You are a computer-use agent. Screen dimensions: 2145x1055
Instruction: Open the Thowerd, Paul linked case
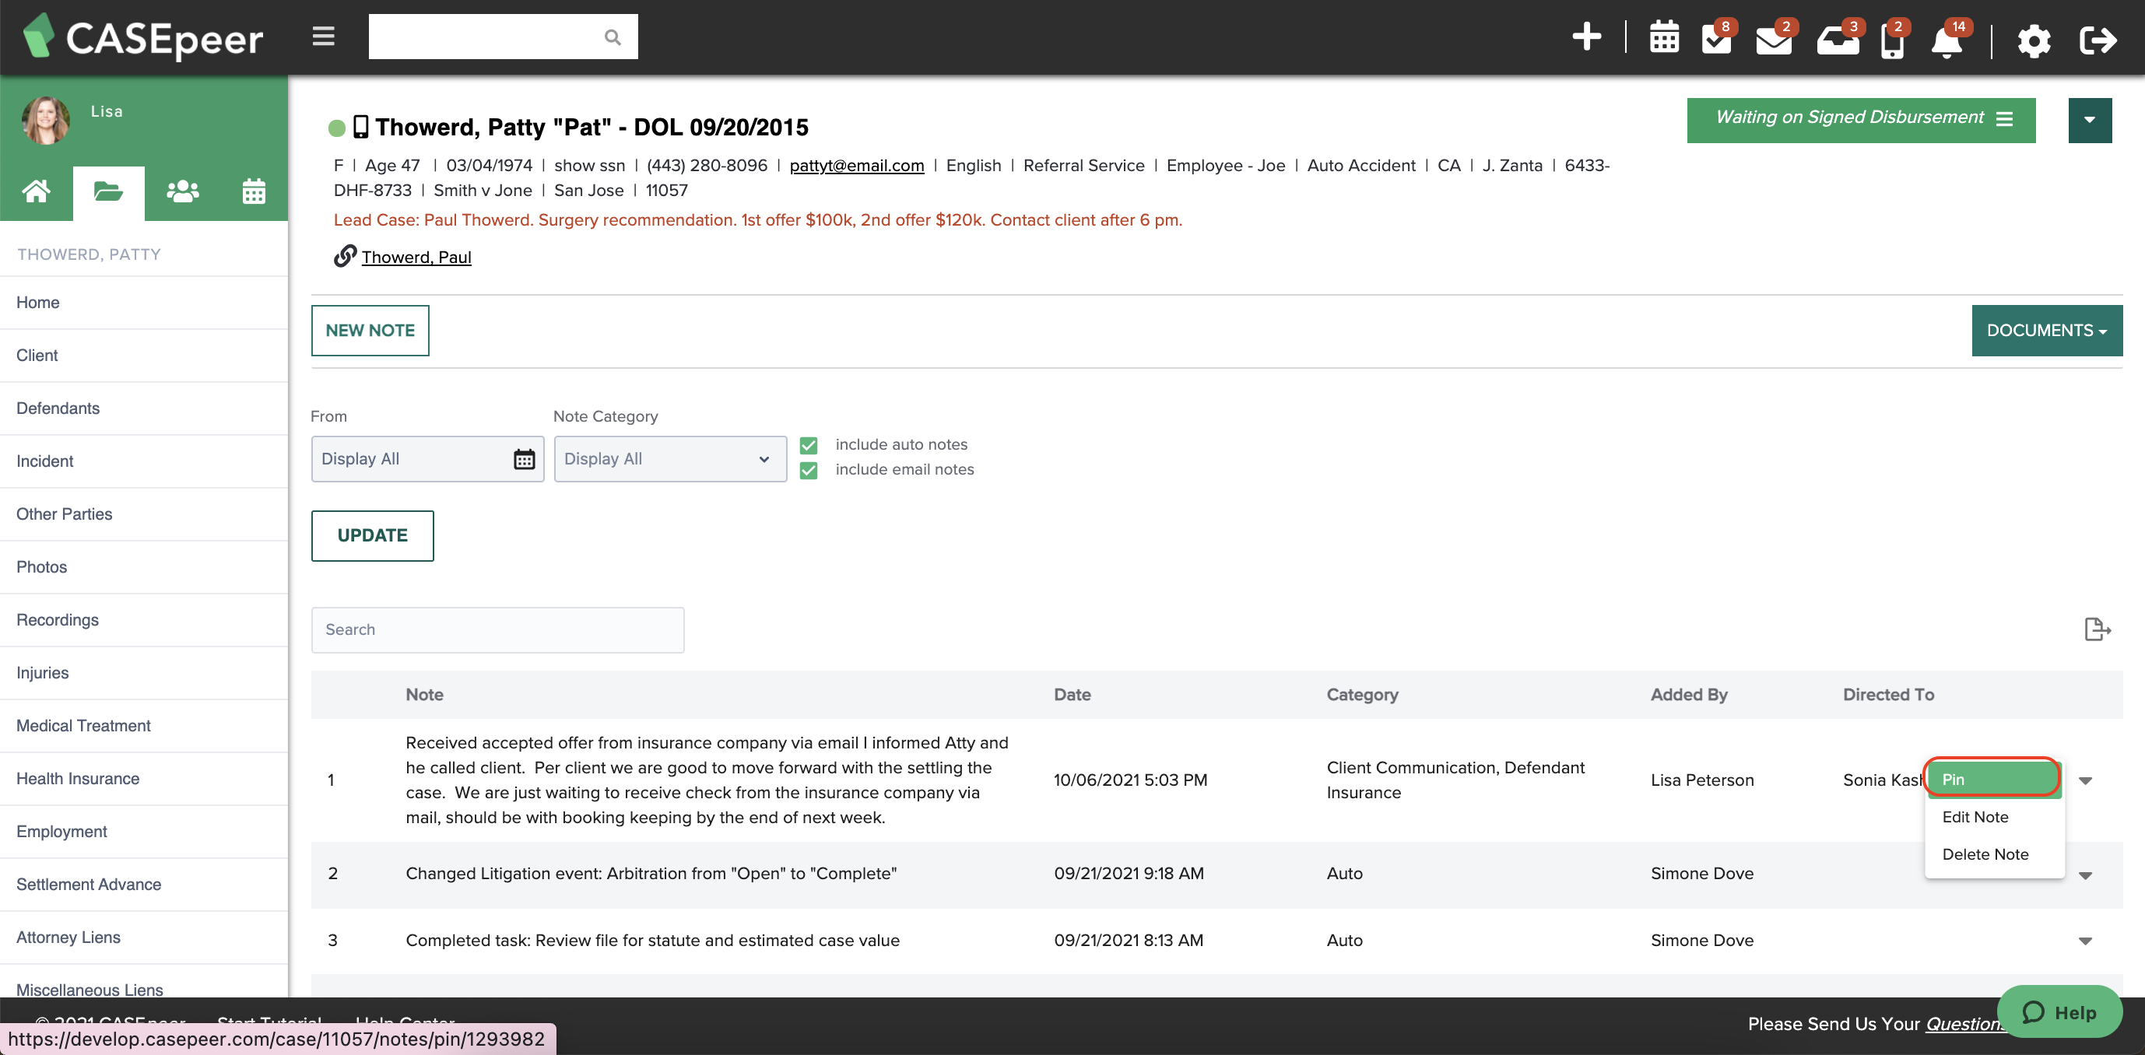click(416, 258)
